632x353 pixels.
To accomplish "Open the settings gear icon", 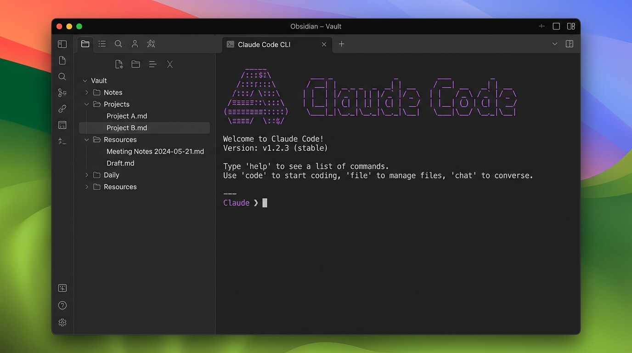I will [x=62, y=323].
